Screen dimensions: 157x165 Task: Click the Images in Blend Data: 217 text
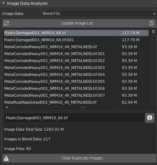point(27,139)
